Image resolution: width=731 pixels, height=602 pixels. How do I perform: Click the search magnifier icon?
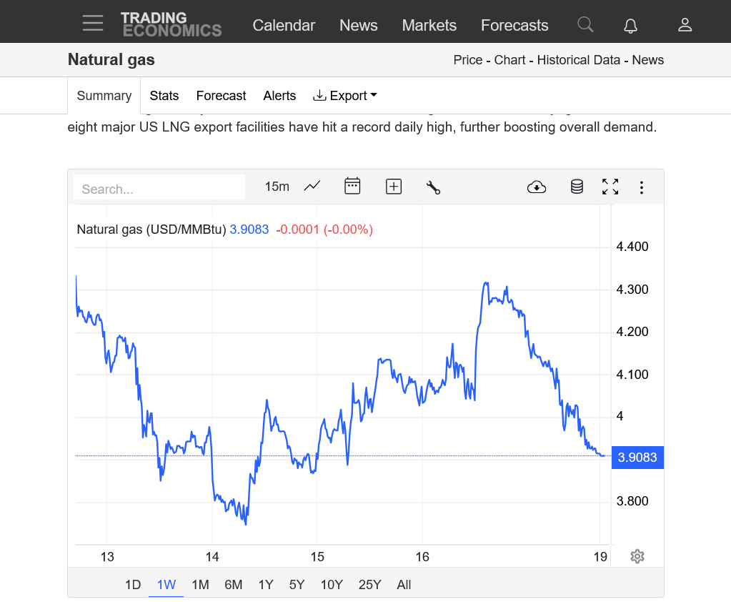[585, 25]
